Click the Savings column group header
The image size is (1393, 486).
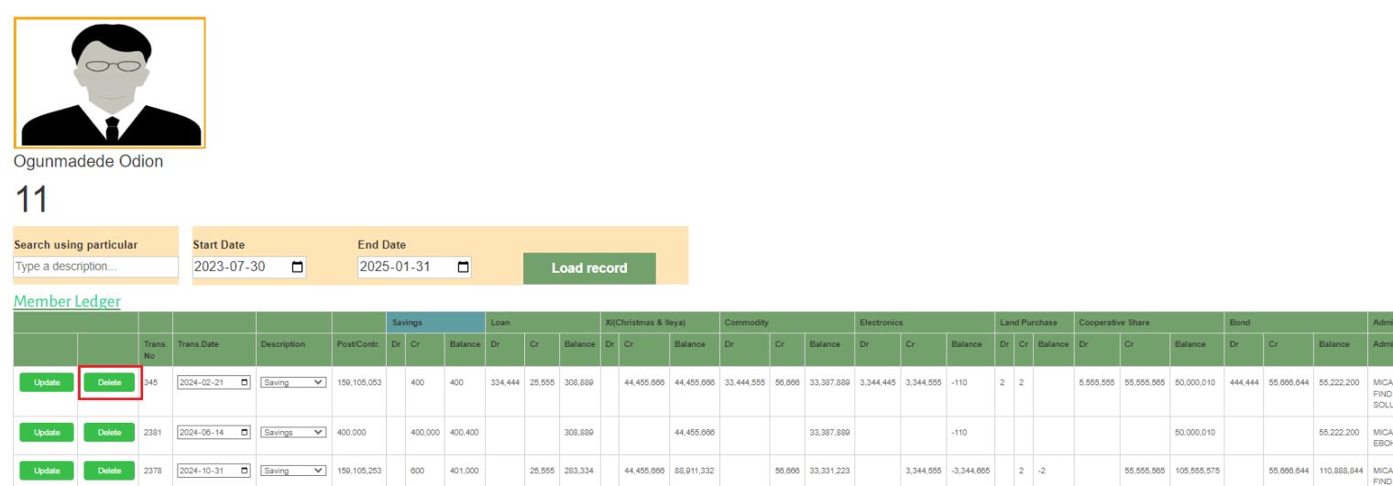tap(435, 322)
